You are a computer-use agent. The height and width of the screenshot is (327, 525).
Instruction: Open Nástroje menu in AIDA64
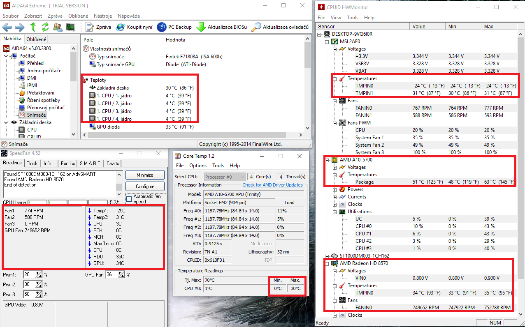(x=103, y=16)
